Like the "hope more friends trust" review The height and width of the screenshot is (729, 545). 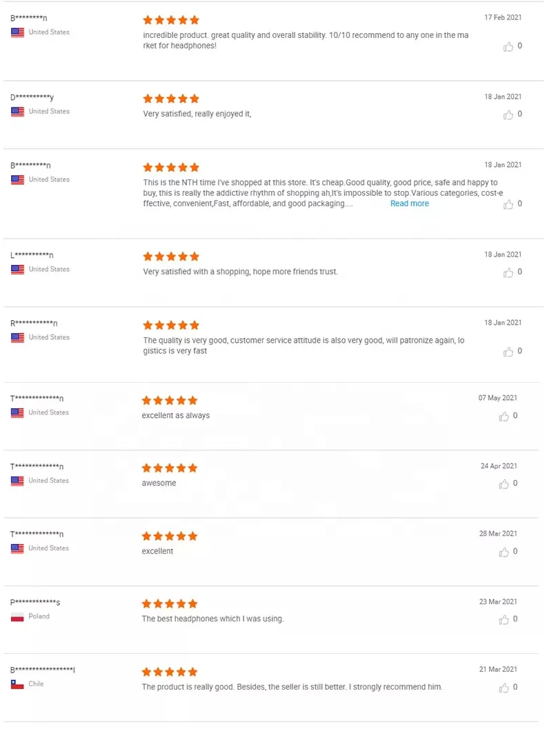(508, 272)
